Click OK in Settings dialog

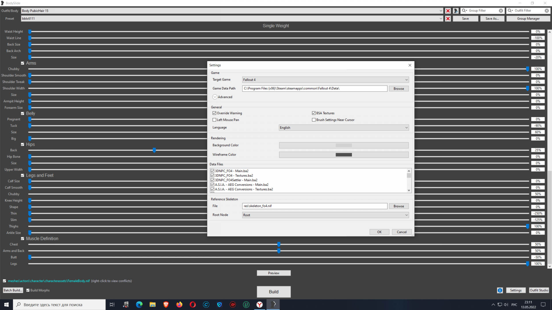(x=379, y=232)
